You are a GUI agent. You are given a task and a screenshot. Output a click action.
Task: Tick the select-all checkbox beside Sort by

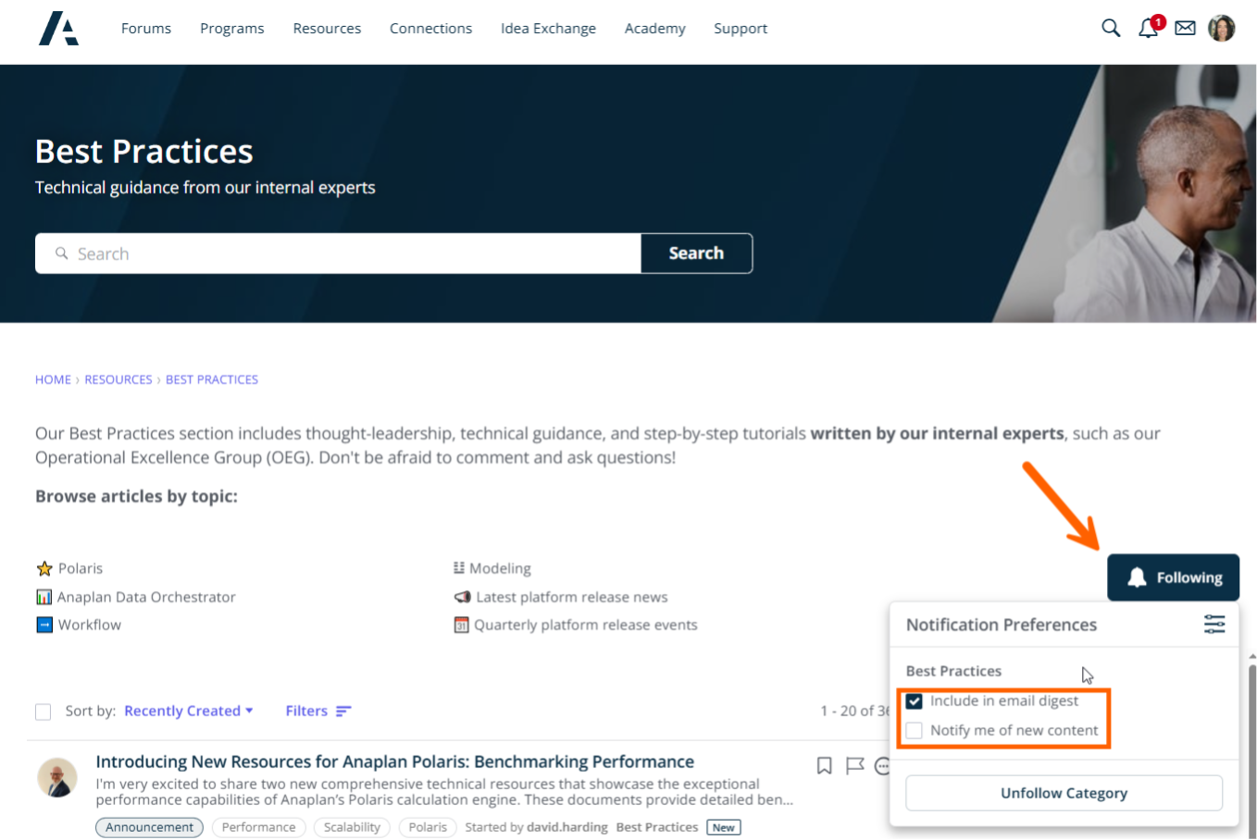43,711
